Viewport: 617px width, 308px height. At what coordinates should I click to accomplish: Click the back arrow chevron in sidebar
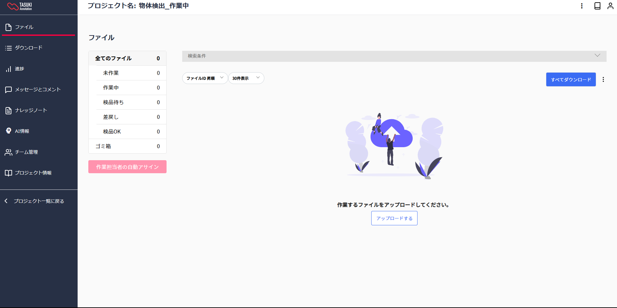pos(6,201)
